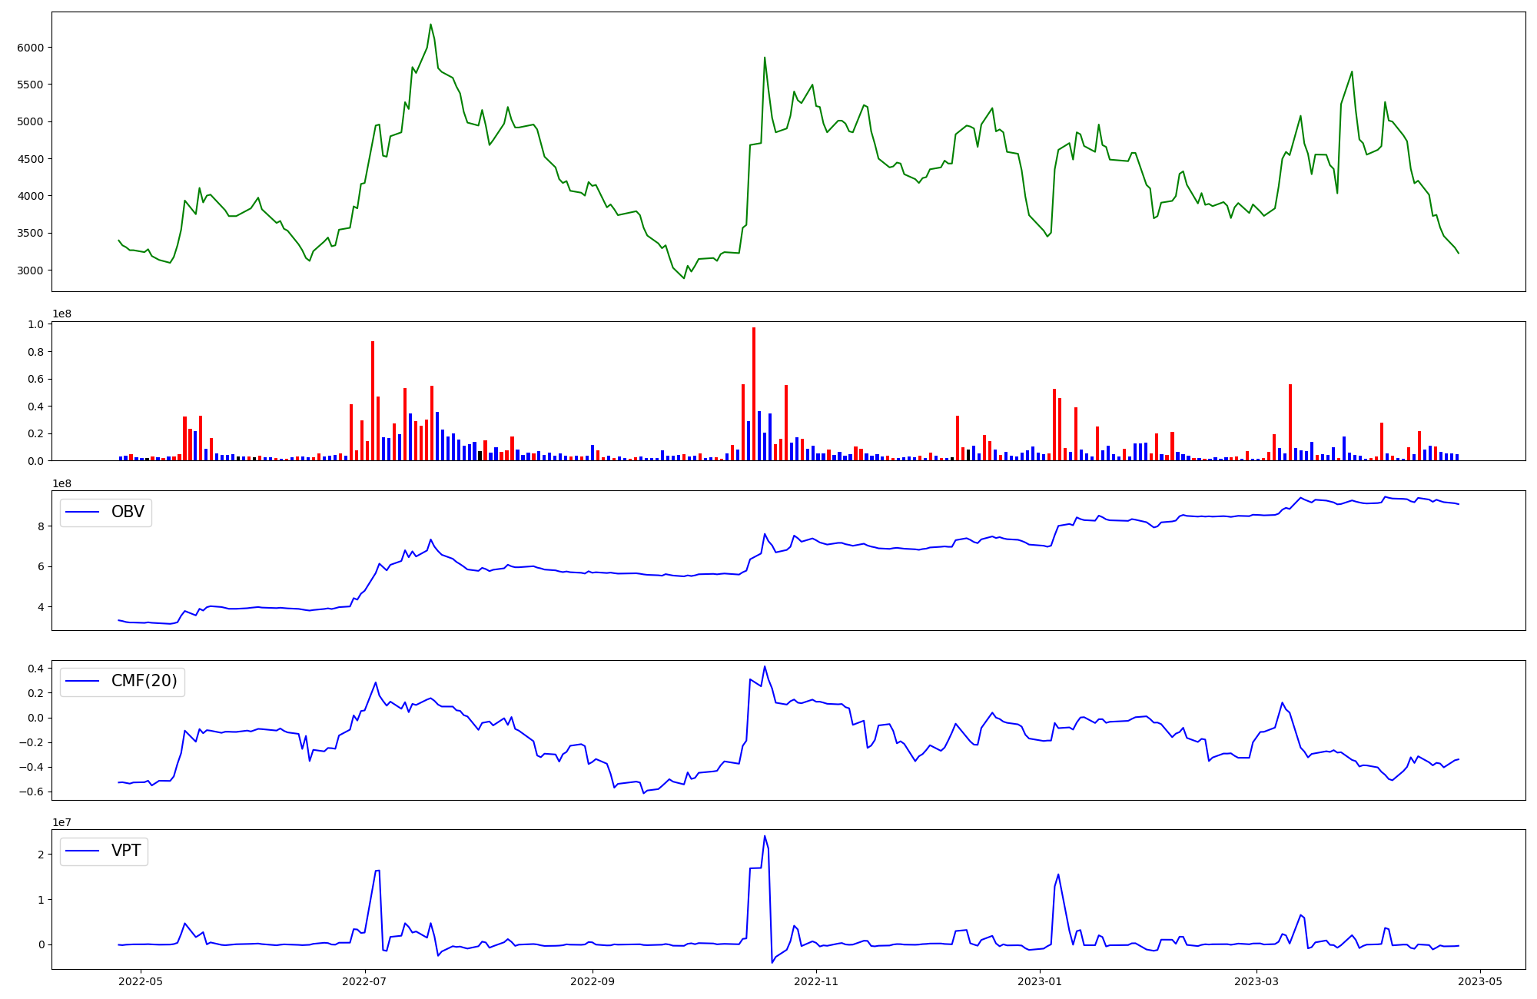The width and height of the screenshot is (1537, 999).
Task: Click the OBV legend label
Action: click(x=128, y=512)
